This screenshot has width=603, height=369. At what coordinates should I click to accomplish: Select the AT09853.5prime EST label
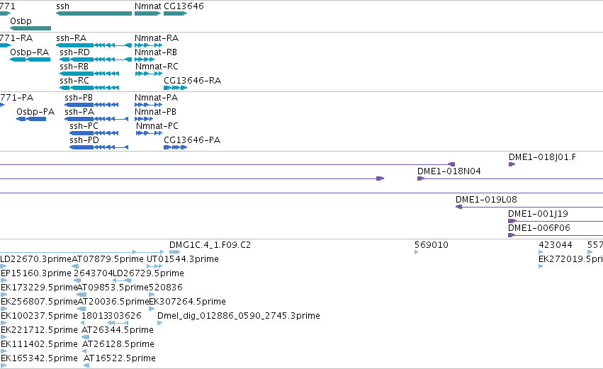113,288
